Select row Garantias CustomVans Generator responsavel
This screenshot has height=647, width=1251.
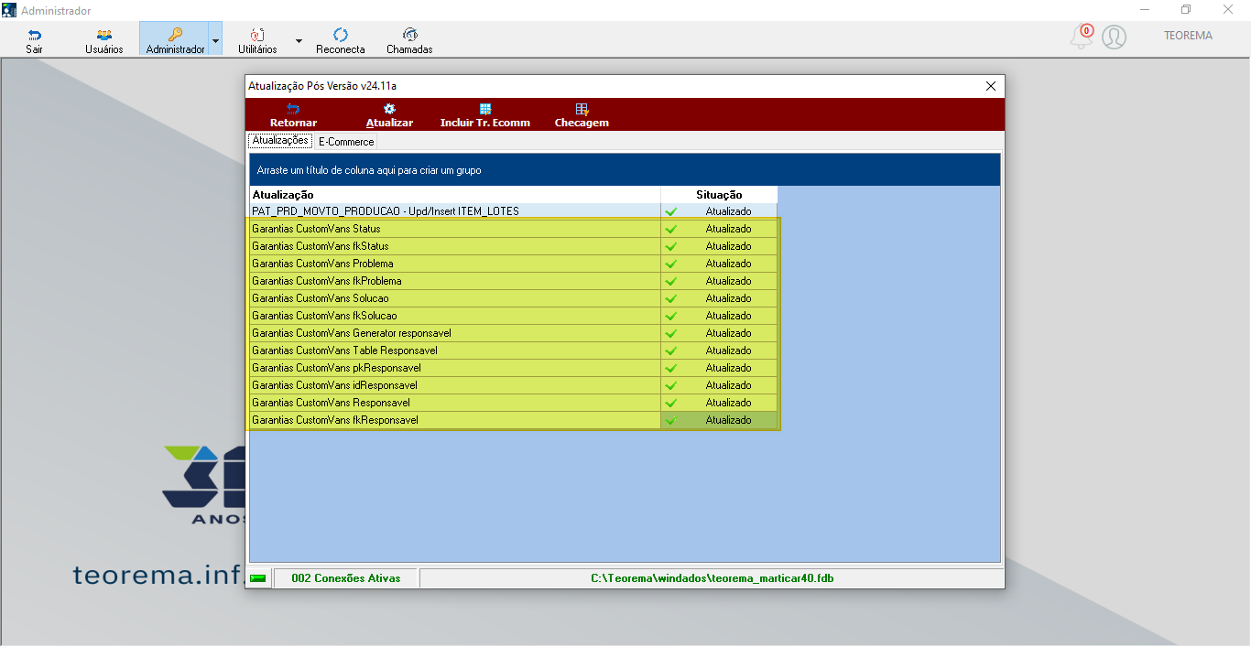pos(514,333)
